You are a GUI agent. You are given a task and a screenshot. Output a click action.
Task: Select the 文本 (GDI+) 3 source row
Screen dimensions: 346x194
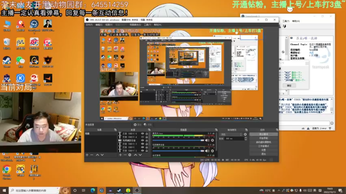pos(133,144)
